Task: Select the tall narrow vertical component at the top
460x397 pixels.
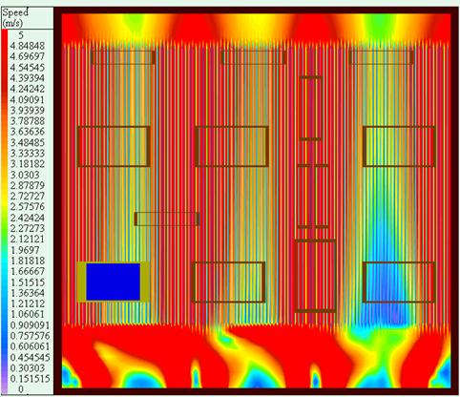Action: (x=311, y=108)
